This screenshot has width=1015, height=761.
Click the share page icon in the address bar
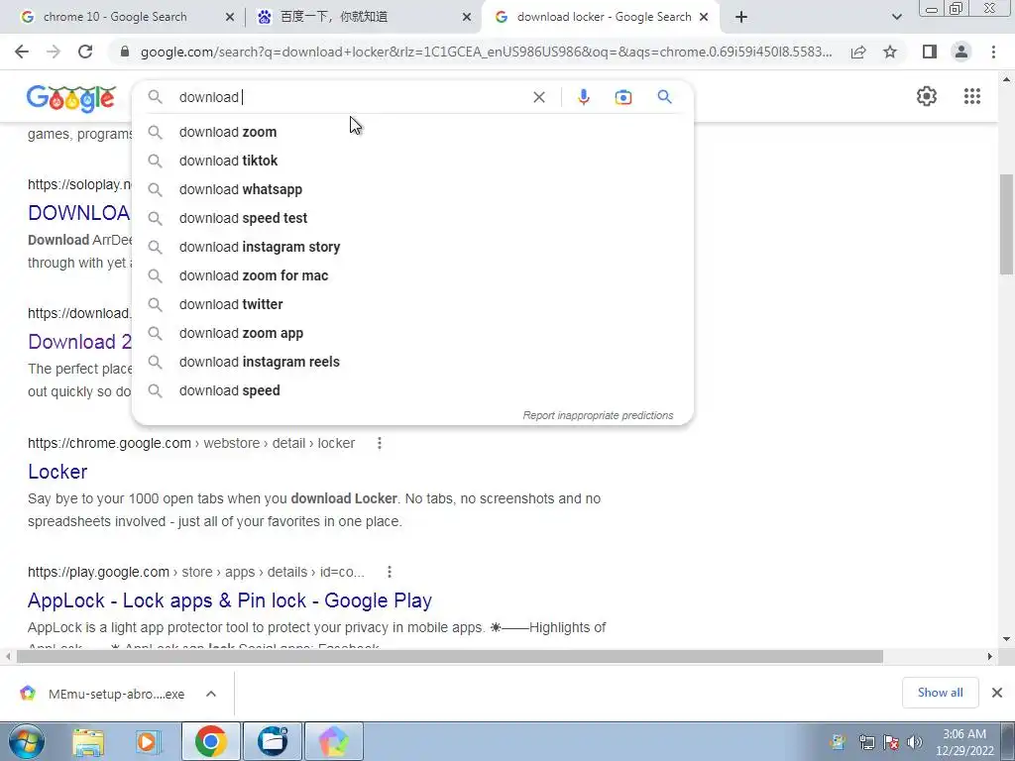point(858,52)
